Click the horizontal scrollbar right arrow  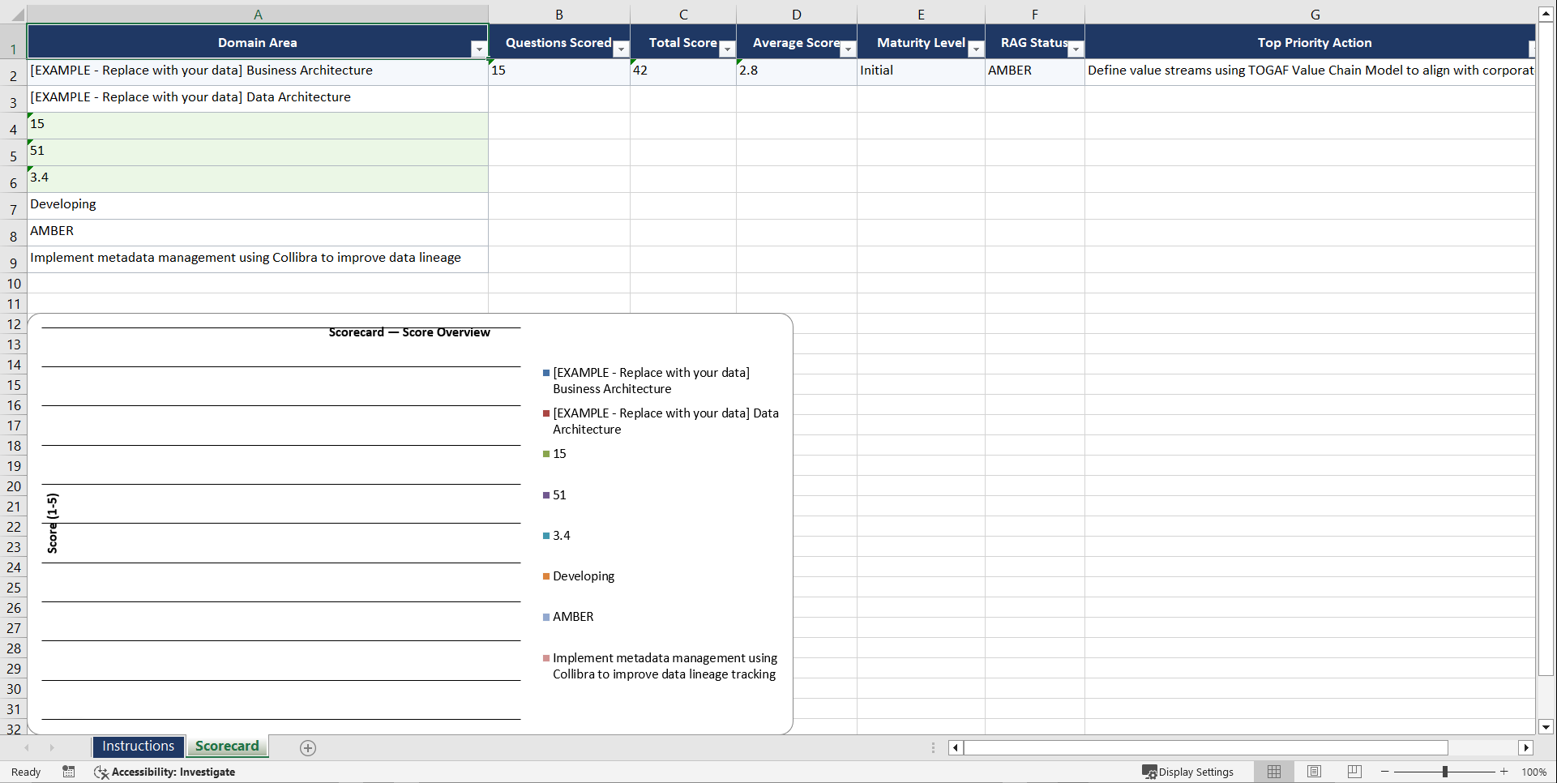pyautogui.click(x=1527, y=747)
